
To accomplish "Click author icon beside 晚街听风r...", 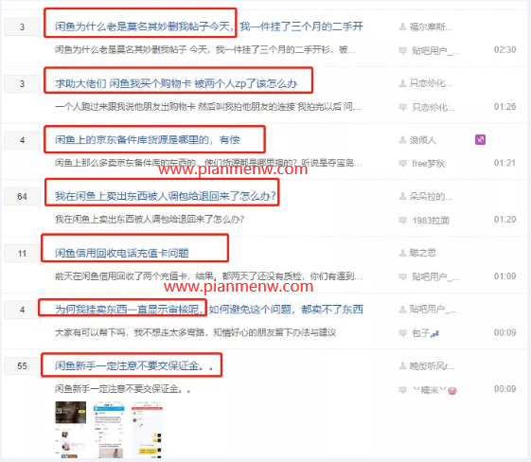I will 402,365.
